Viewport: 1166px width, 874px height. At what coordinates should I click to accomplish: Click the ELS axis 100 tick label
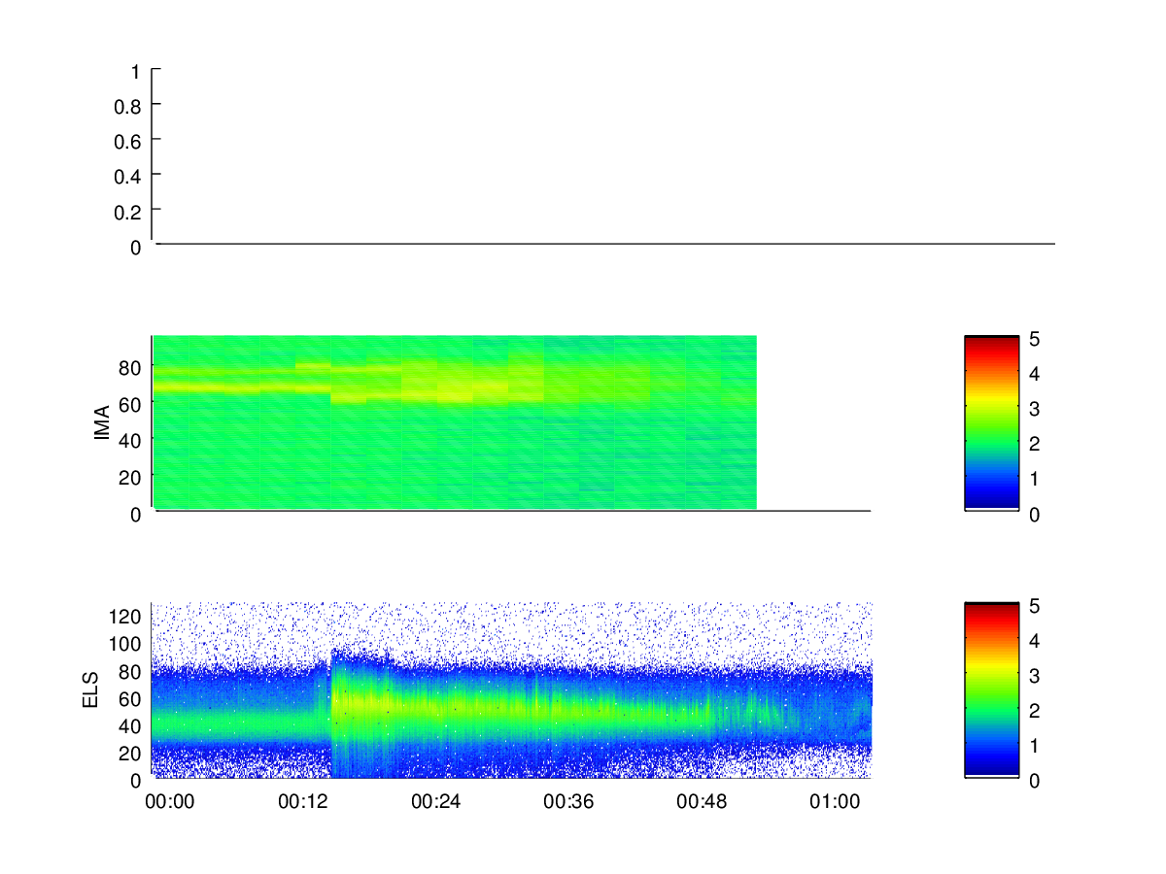click(126, 644)
